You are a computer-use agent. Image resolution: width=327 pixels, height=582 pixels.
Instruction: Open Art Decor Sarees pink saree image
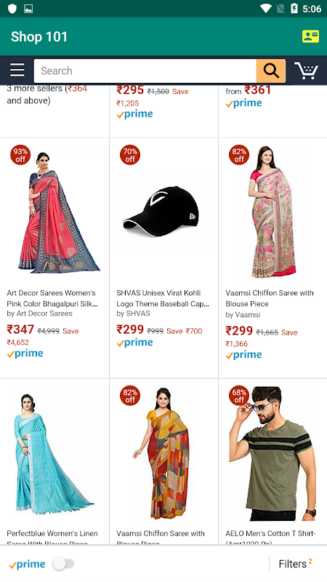pos(60,212)
